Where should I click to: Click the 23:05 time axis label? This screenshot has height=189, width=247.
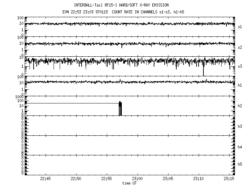click(x=168, y=179)
